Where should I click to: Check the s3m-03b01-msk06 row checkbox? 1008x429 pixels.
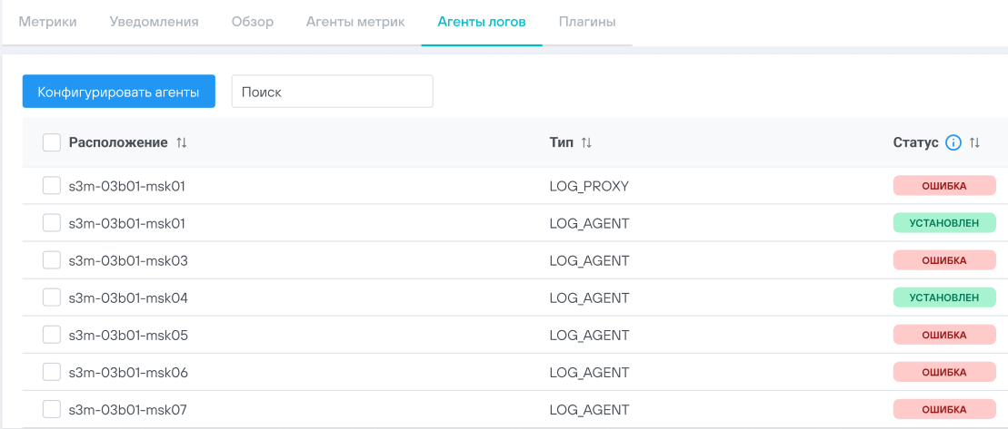point(52,372)
